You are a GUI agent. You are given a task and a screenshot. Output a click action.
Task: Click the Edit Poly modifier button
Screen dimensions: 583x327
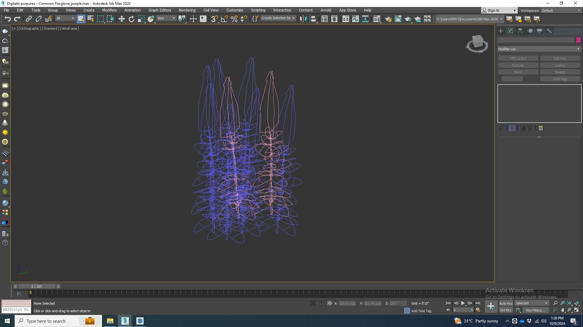(560, 58)
